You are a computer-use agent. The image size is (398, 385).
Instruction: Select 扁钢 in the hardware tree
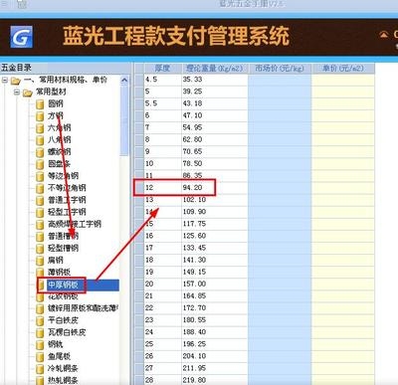click(x=56, y=260)
